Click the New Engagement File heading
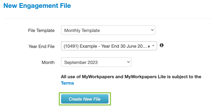Screen dimensions: 214x107 (x=37, y=6)
